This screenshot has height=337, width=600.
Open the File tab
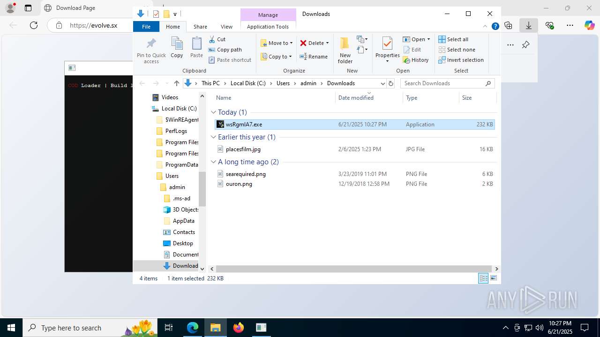(x=146, y=27)
